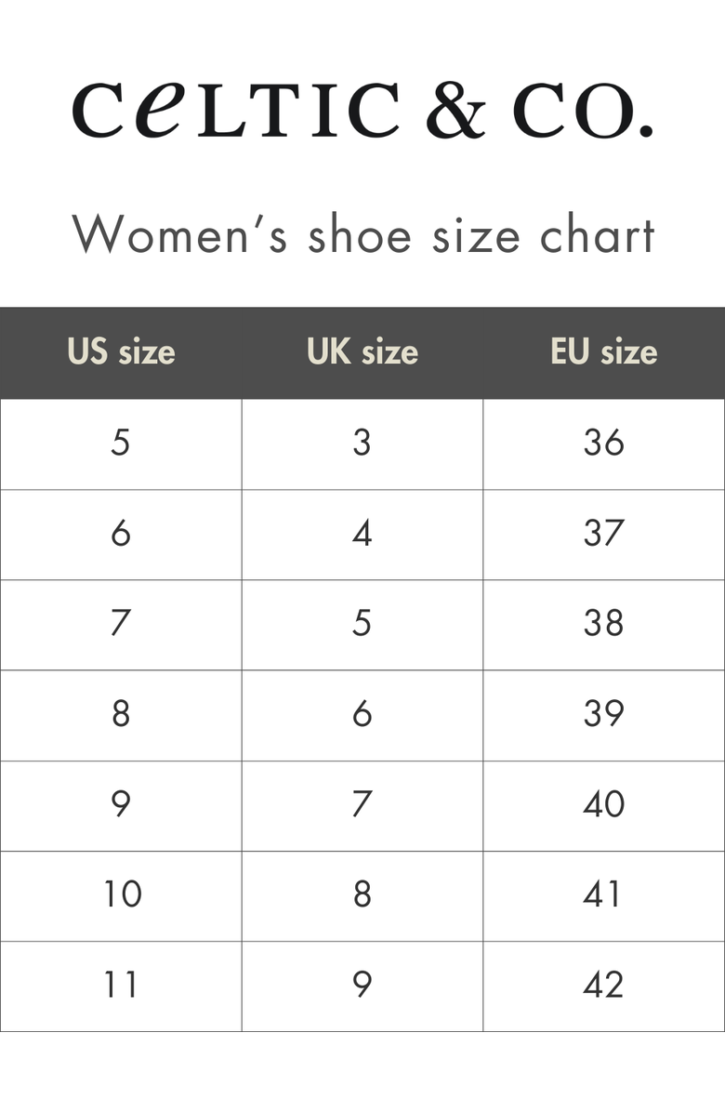Pick US size 11 cell
The image size is (725, 1112).
tap(121, 985)
